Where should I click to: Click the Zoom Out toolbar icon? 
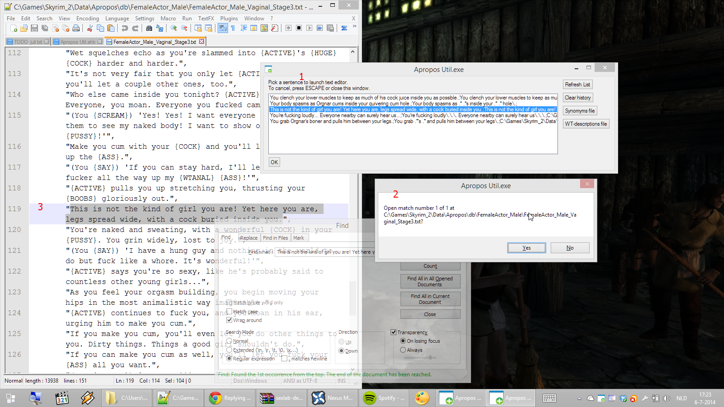(184, 28)
